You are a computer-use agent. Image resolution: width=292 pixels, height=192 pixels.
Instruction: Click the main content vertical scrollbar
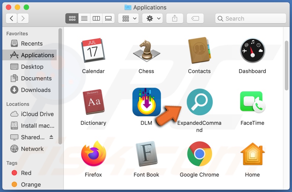point(286,65)
